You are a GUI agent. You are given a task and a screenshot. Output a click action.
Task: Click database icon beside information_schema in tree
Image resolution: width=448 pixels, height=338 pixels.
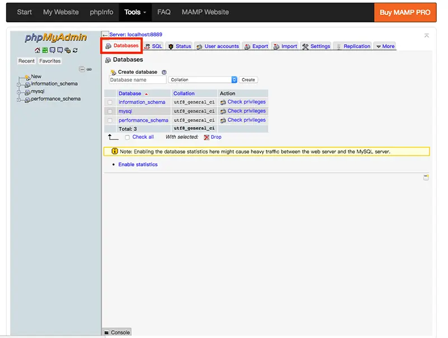click(27, 85)
